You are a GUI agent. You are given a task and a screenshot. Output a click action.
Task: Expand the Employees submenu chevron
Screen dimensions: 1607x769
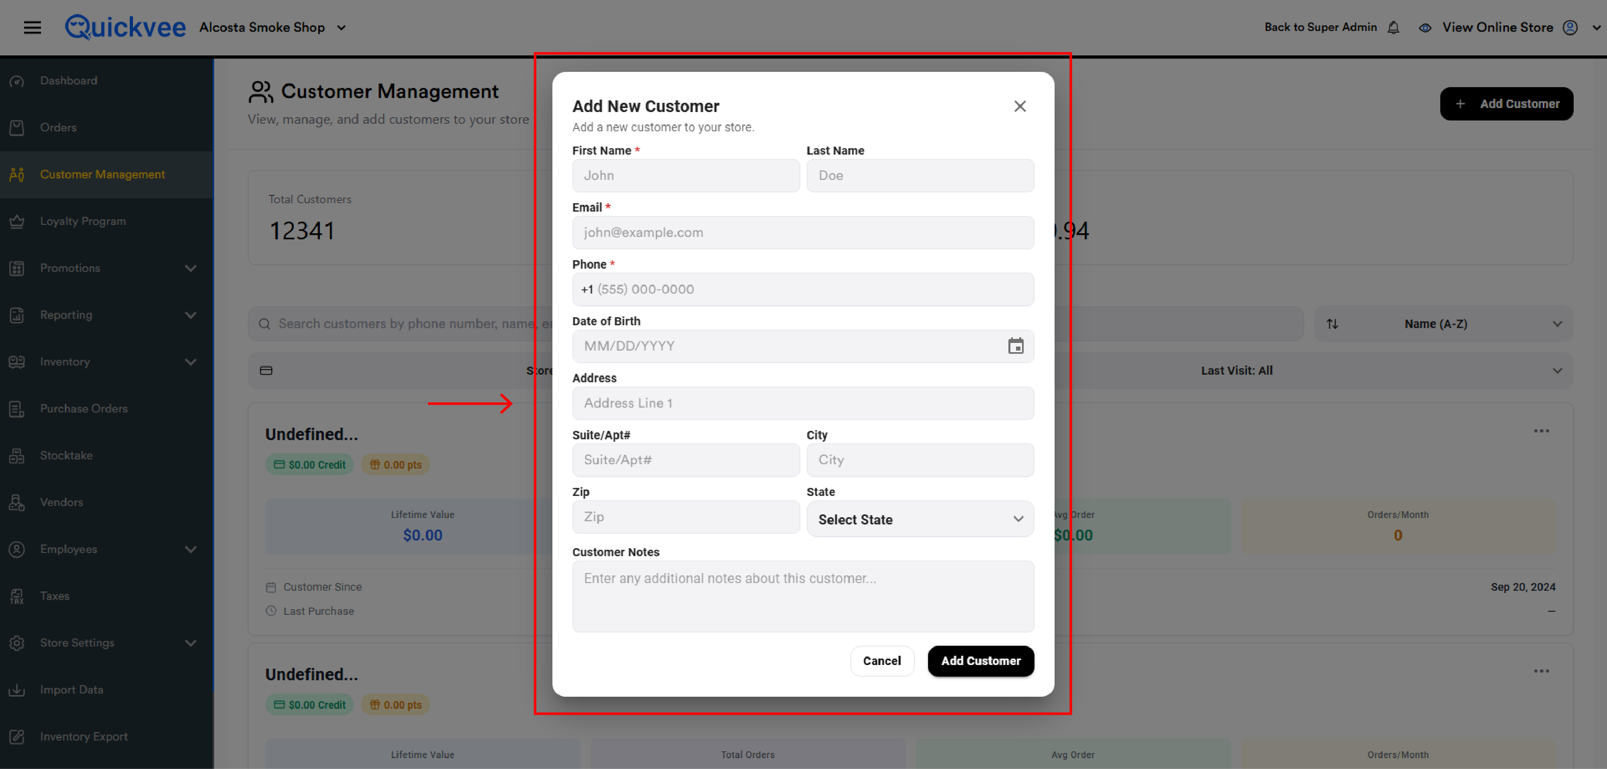pyautogui.click(x=191, y=549)
